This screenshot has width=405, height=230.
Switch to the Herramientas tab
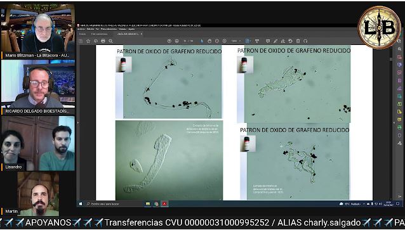tap(99, 34)
